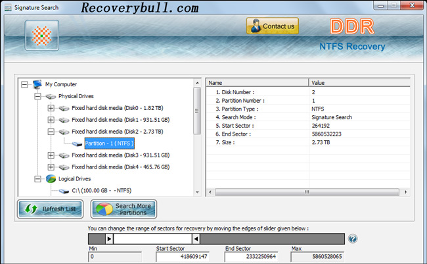
Task: Click the slider left edge handle
Action: [109, 239]
